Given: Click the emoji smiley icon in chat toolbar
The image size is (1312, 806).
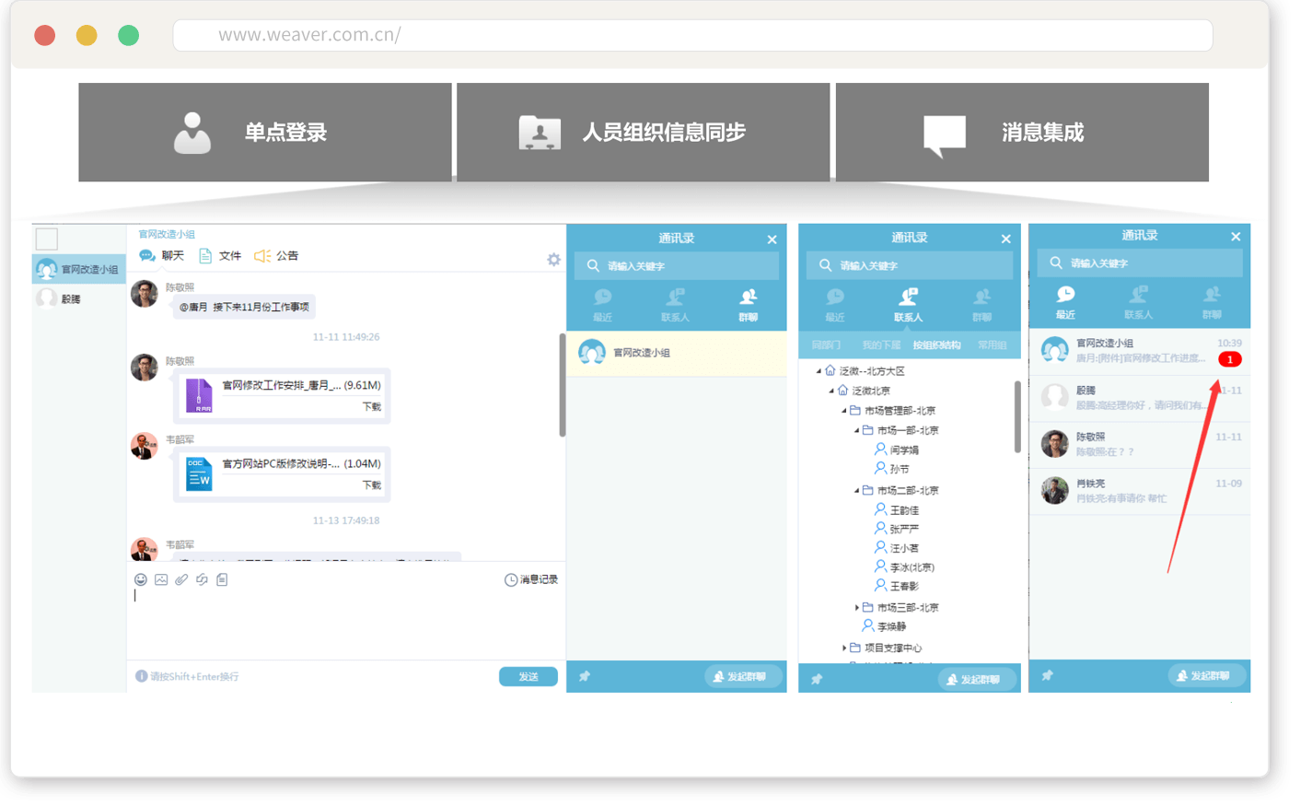Looking at the screenshot, I should [x=141, y=579].
